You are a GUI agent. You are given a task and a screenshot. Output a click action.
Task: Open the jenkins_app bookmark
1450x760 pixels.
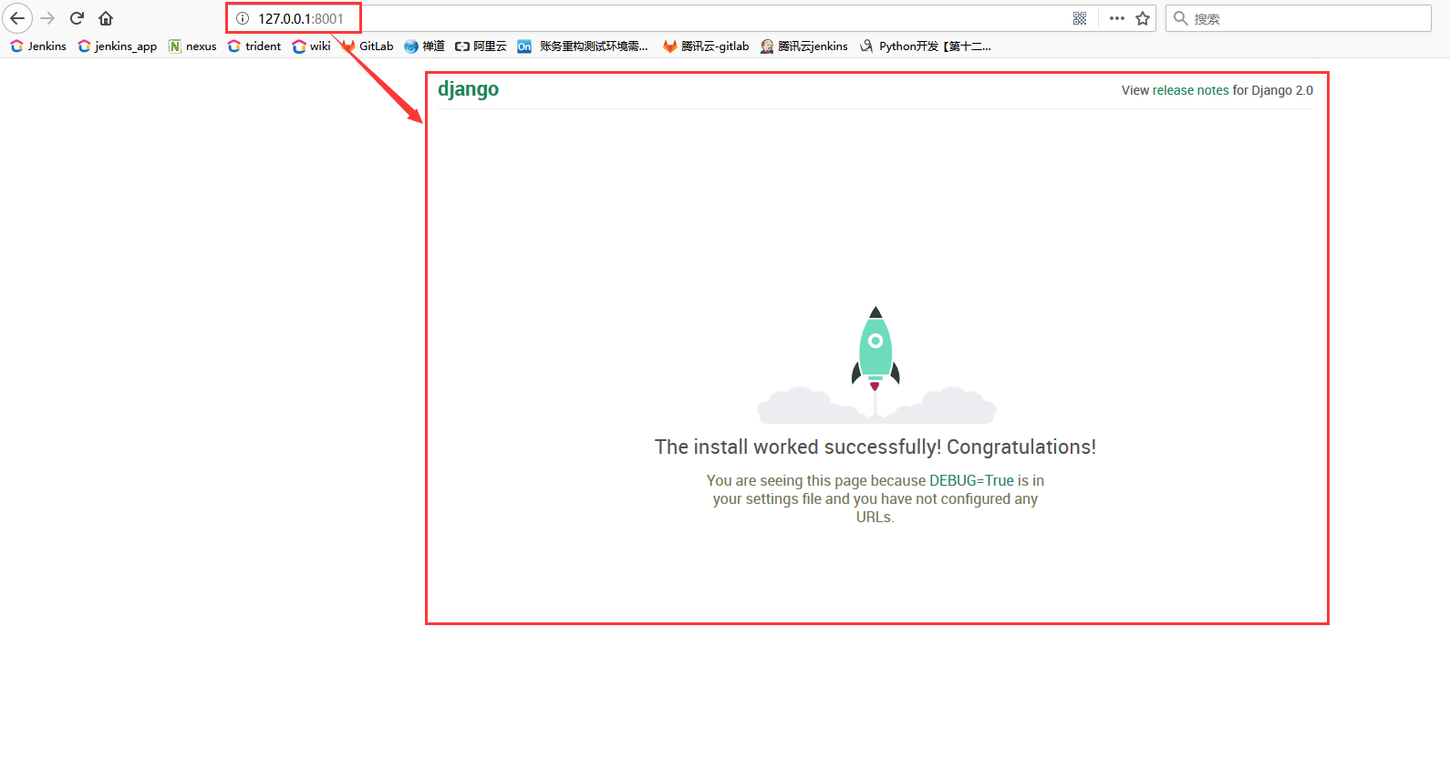118,46
